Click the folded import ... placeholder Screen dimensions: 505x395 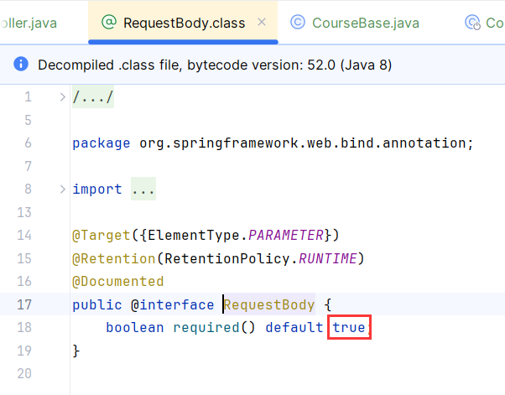(x=143, y=189)
